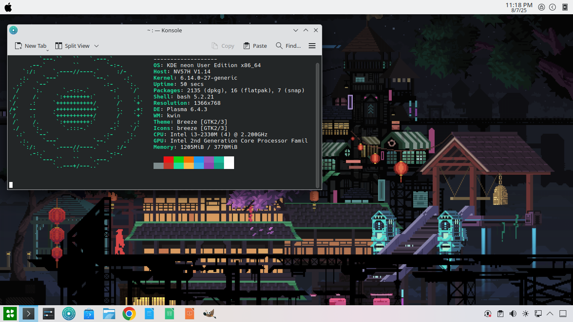This screenshot has width=573, height=322.
Task: Open Dolphin file manager from taskbar
Action: tap(109, 314)
